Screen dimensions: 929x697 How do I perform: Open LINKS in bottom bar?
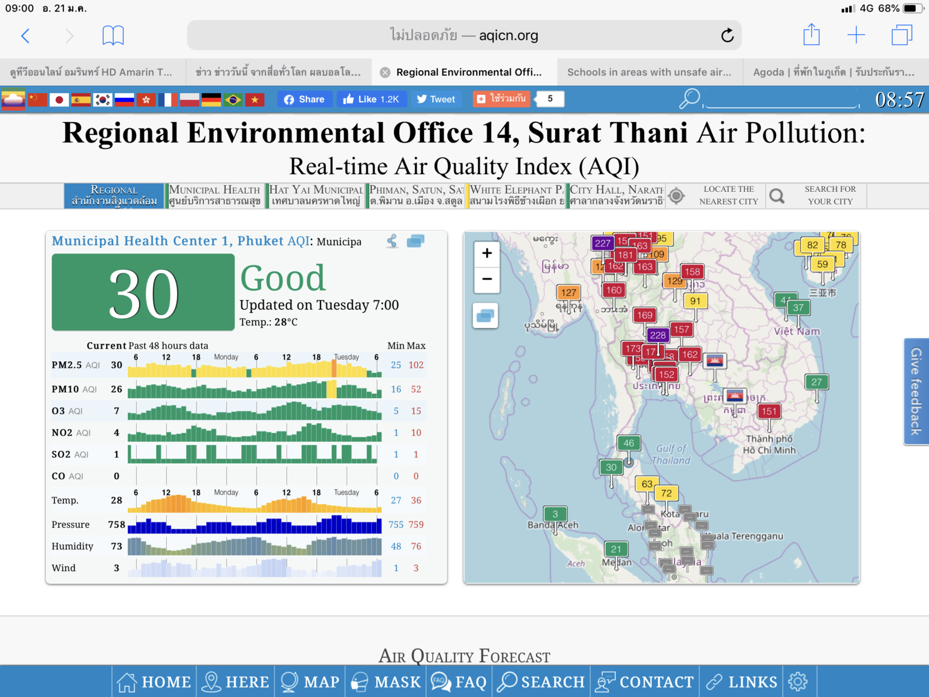[742, 682]
